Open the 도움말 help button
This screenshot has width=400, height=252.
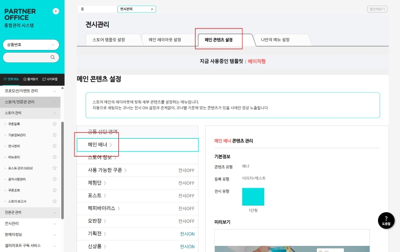tap(386, 220)
